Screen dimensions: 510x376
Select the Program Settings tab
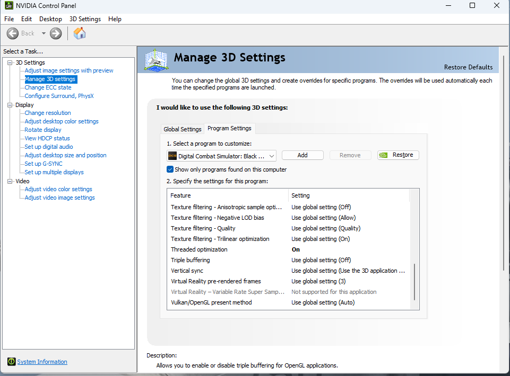point(229,128)
